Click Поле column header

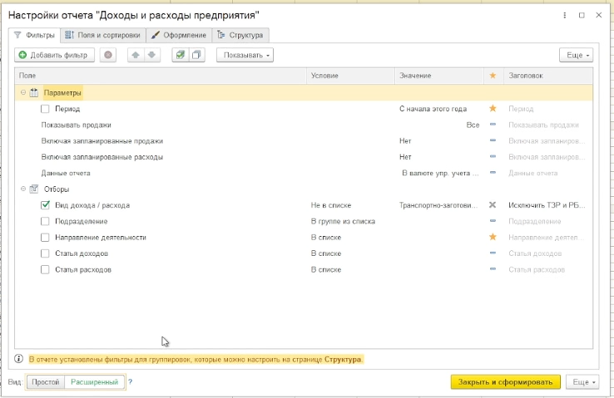click(x=161, y=76)
